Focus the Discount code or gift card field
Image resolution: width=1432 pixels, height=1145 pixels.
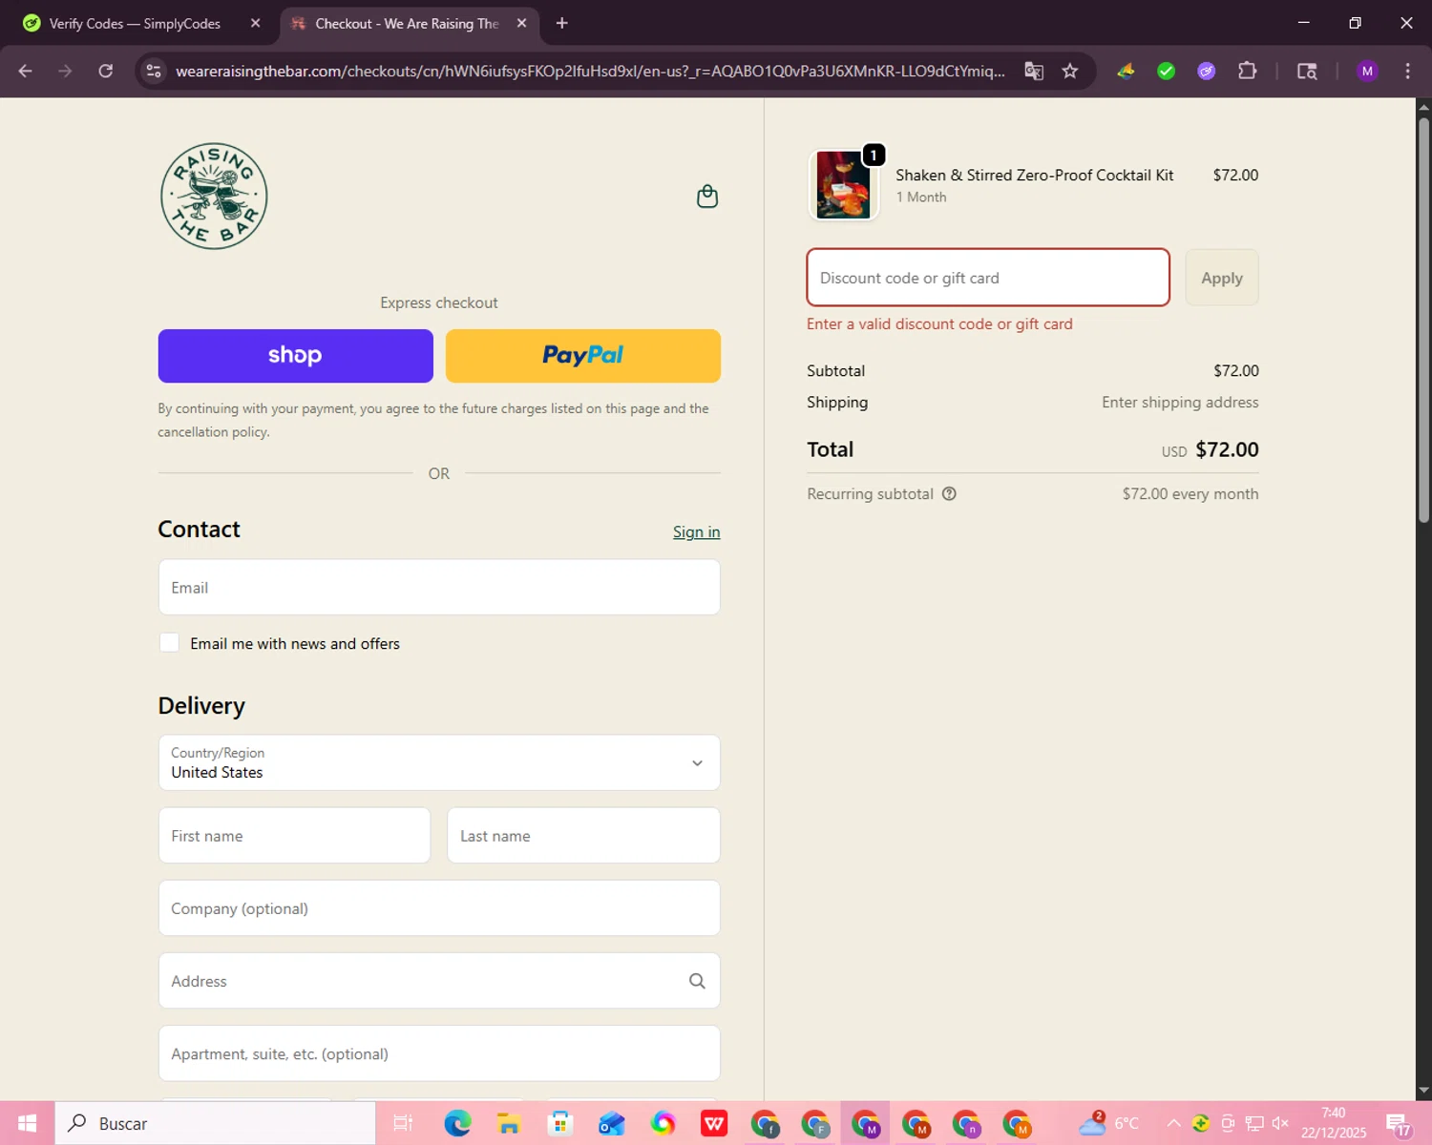pyautogui.click(x=988, y=278)
